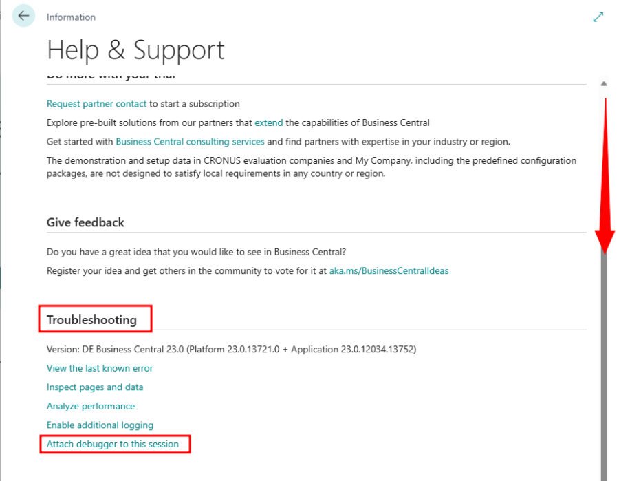Image resolution: width=630 pixels, height=481 pixels.
Task: View the last known error
Action: coord(100,368)
